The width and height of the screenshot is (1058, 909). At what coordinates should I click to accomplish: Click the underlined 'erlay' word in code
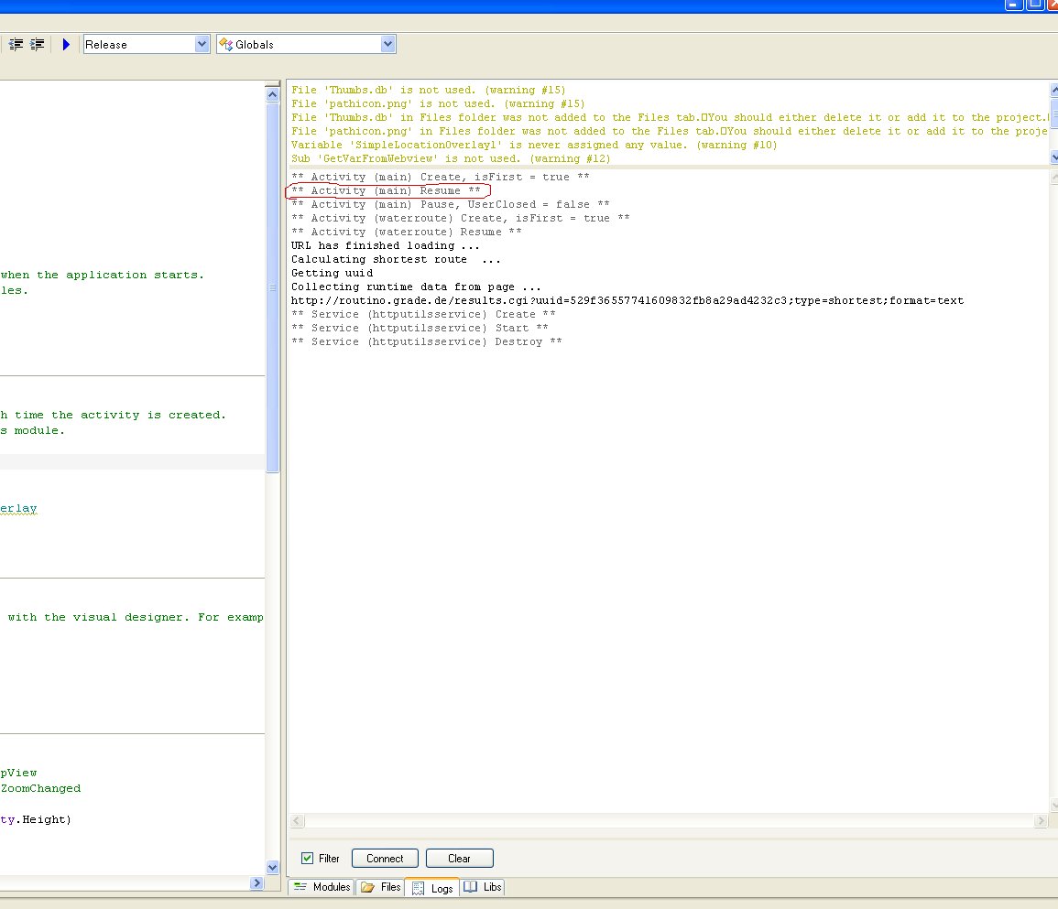(18, 508)
